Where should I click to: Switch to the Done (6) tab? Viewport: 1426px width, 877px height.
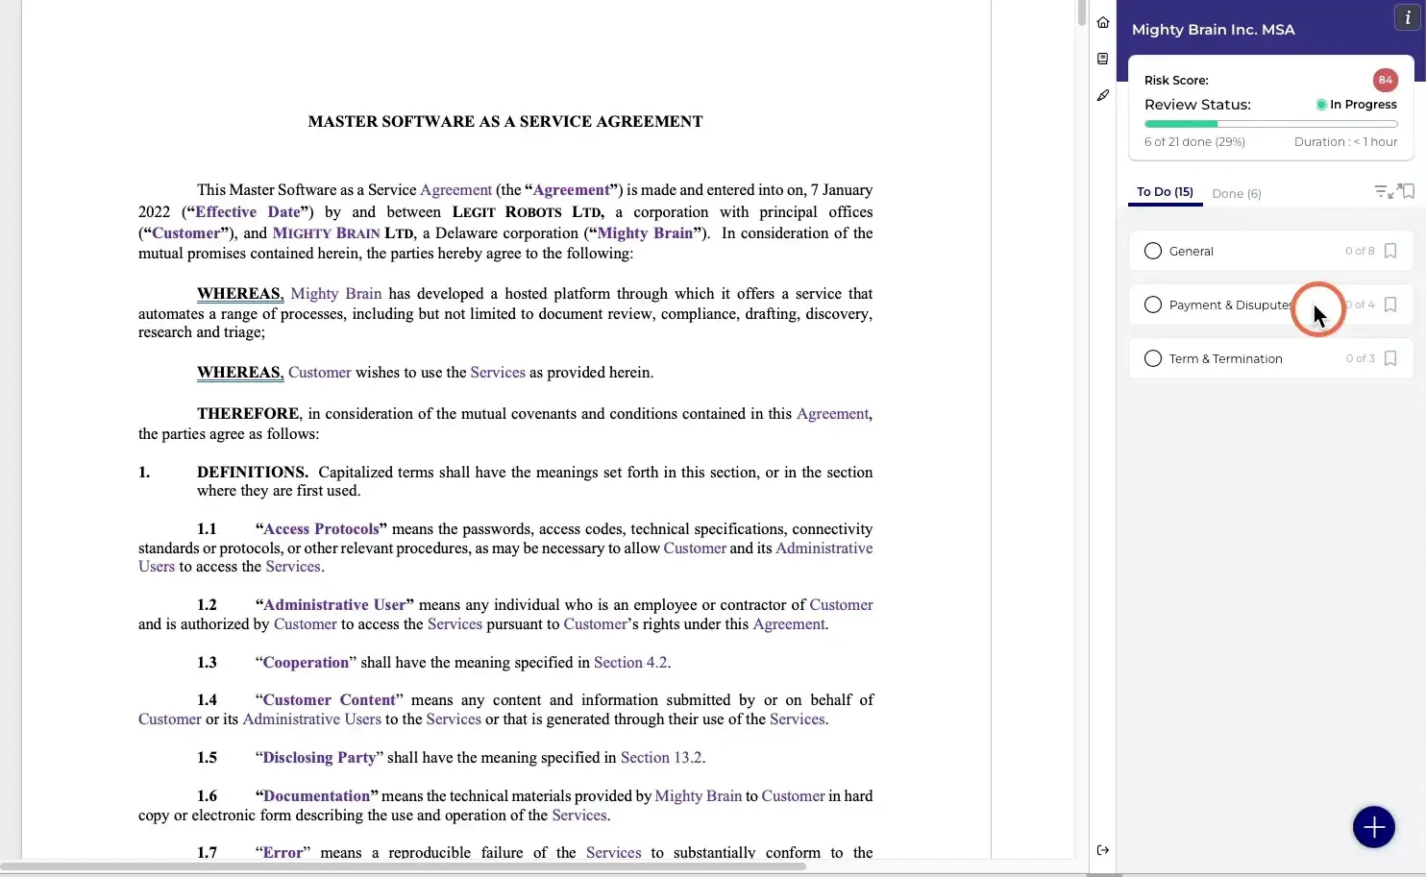(x=1237, y=193)
